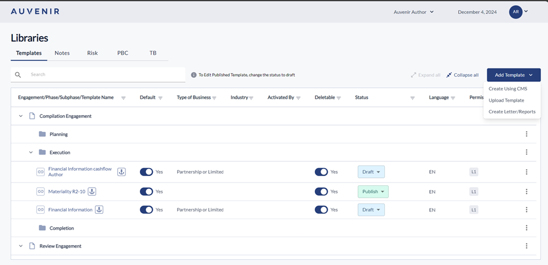Click the template Search input field
Image resolution: width=548 pixels, height=265 pixels.
(105, 74)
